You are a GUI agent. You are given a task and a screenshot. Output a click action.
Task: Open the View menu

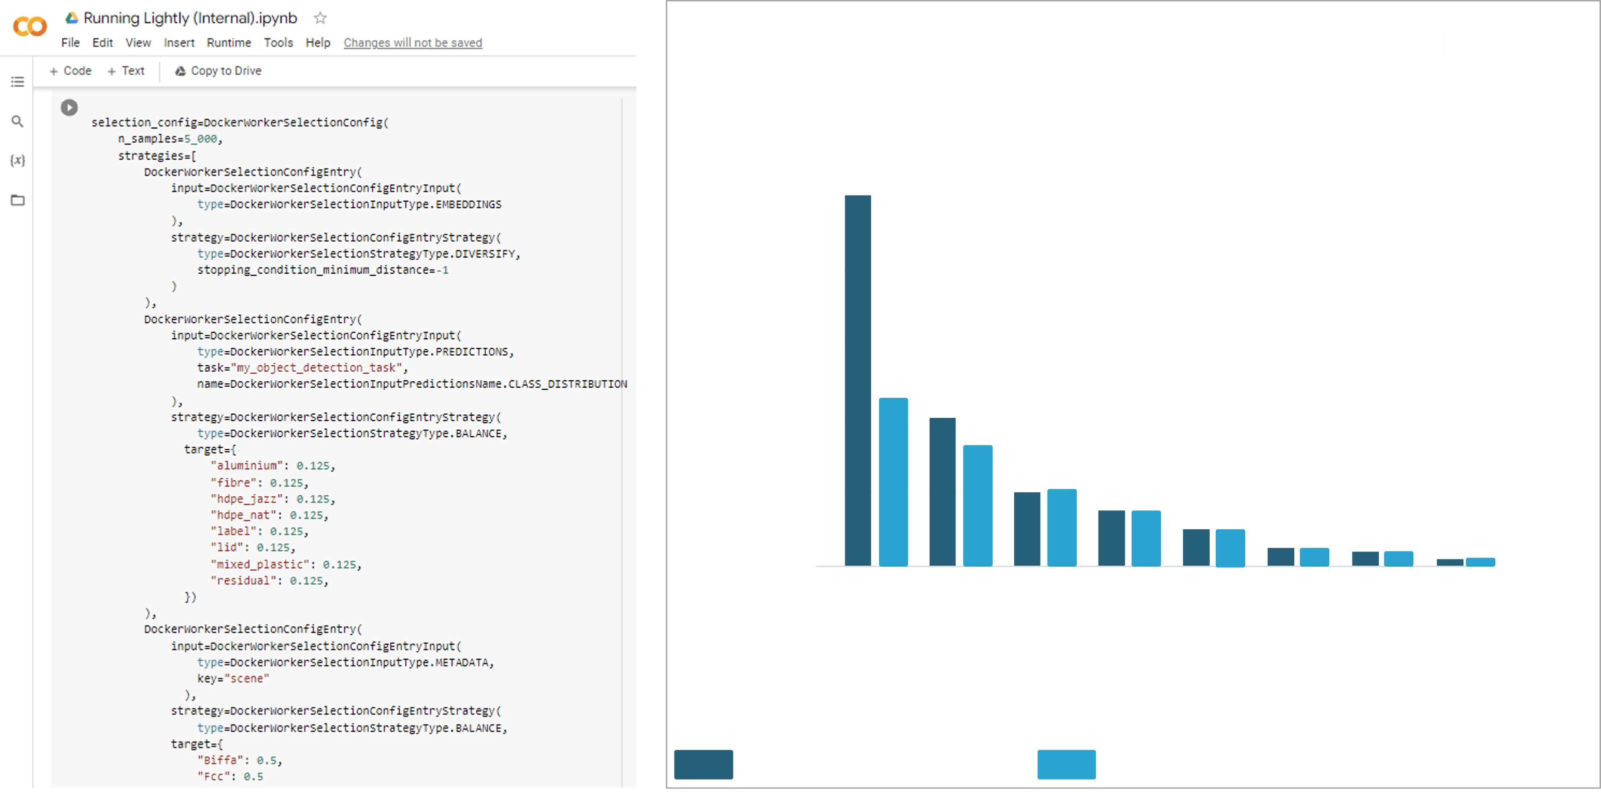[138, 42]
